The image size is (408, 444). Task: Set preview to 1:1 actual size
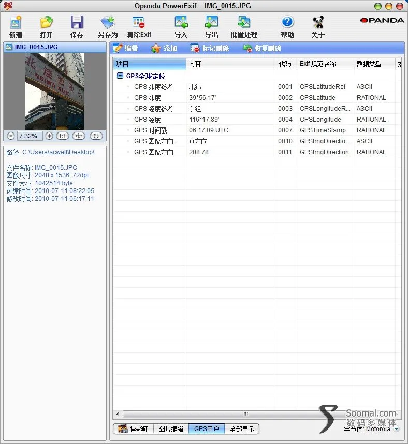(x=62, y=136)
